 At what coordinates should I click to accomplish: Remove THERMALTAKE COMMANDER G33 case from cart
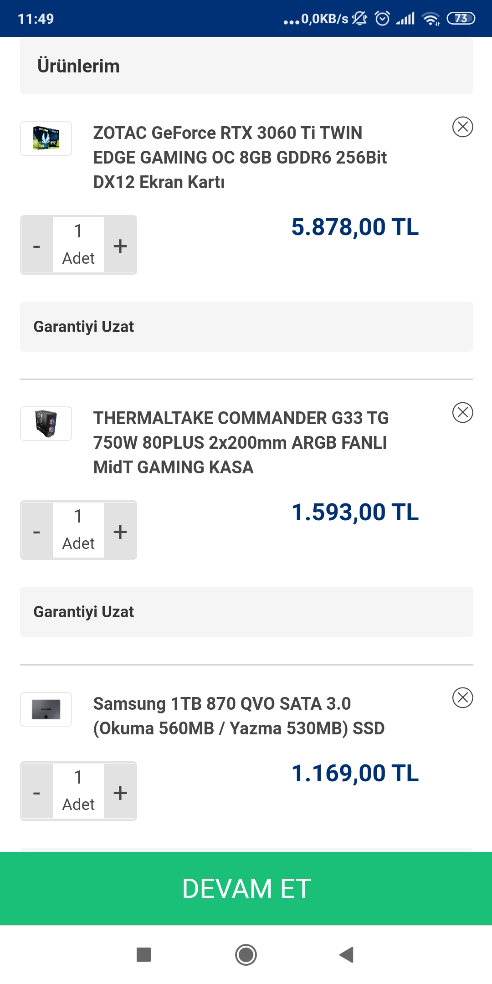[x=462, y=412]
